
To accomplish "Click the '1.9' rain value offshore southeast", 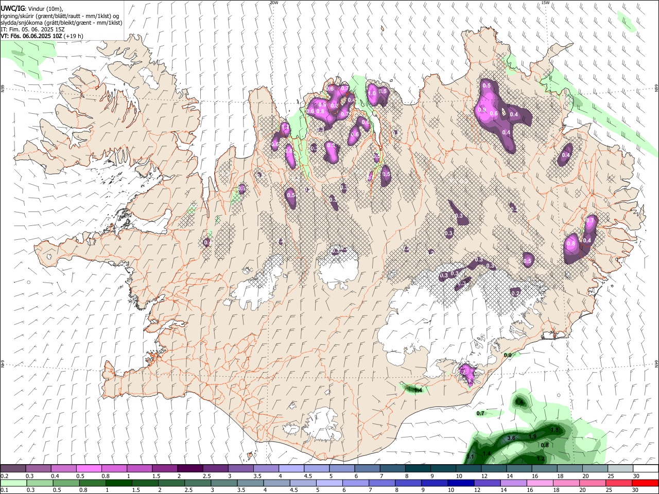I will click(533, 436).
